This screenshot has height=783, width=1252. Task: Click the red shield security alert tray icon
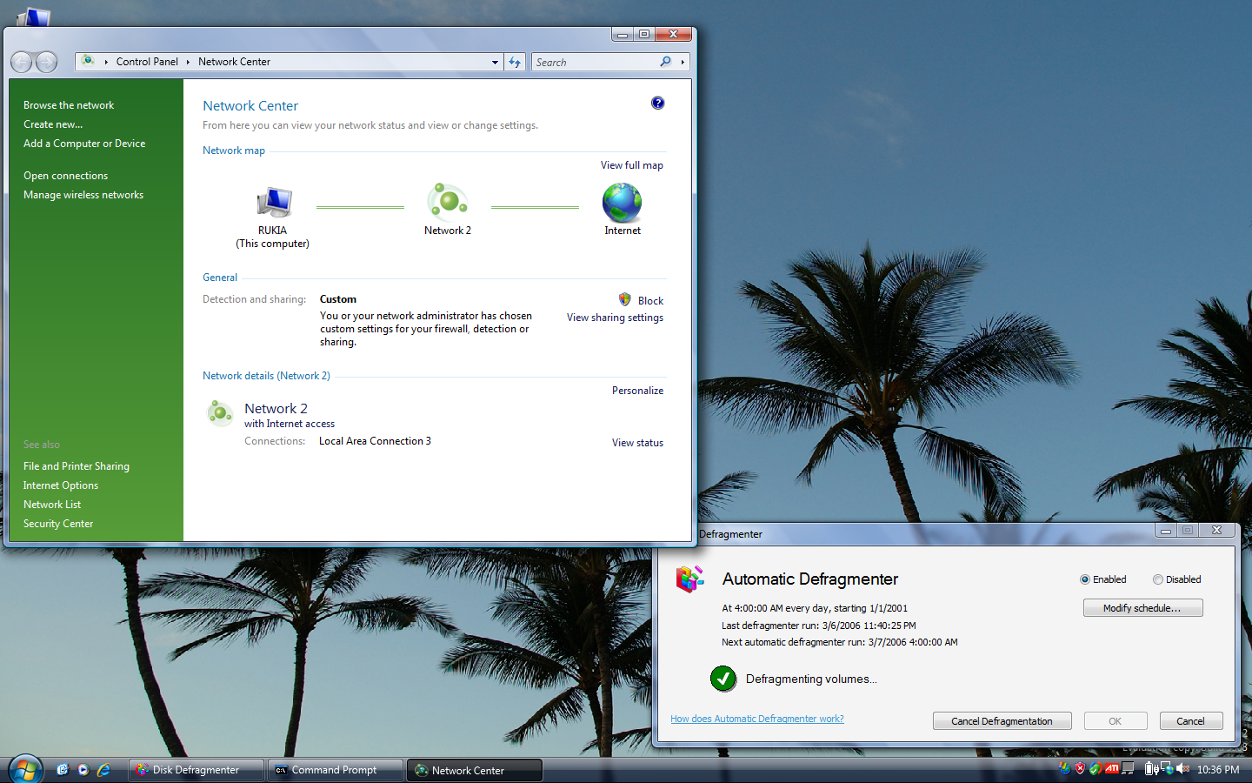click(1080, 769)
